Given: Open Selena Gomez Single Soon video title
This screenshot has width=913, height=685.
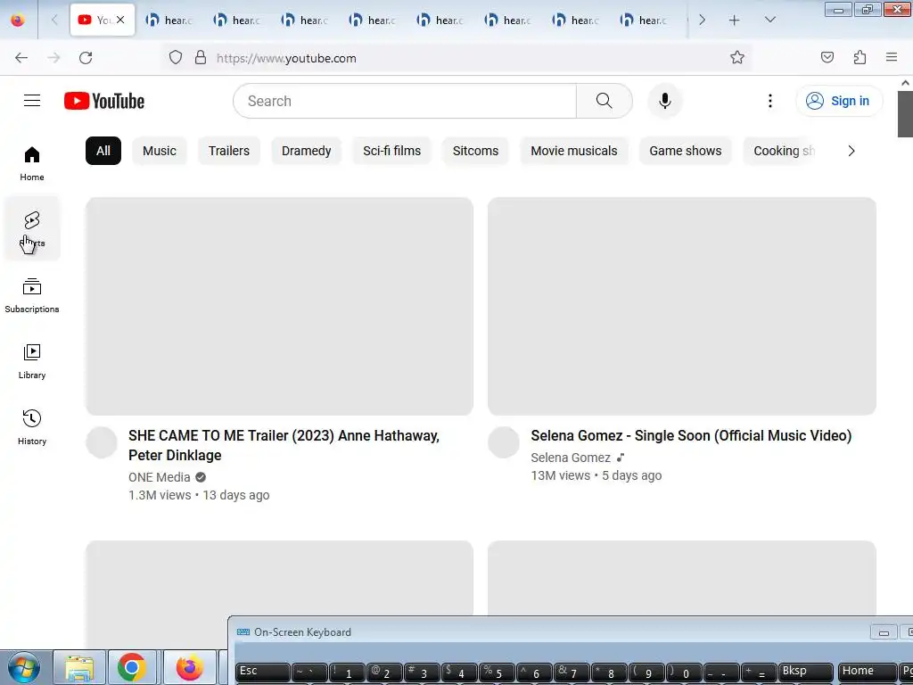Looking at the screenshot, I should tap(691, 435).
